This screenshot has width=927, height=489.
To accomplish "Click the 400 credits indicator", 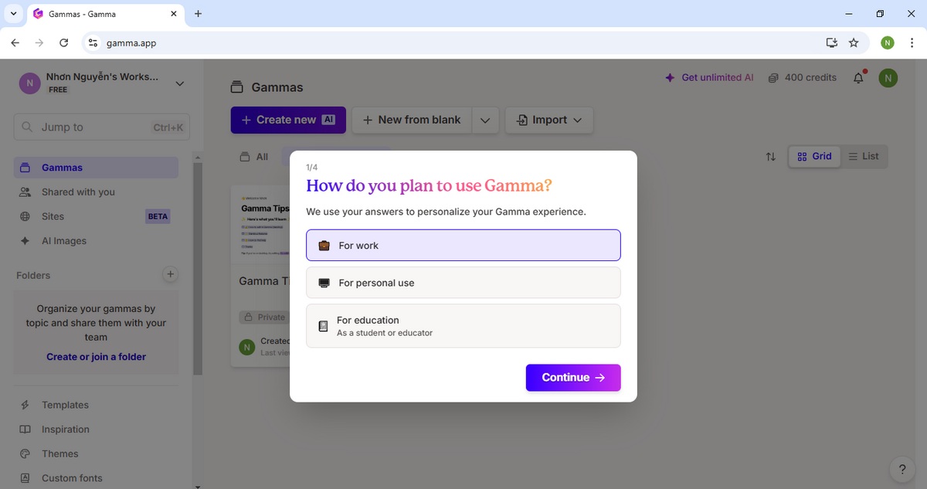I will [803, 77].
